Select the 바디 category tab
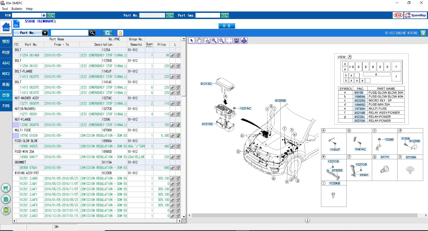This screenshot has height=231, width=428. tap(6, 74)
